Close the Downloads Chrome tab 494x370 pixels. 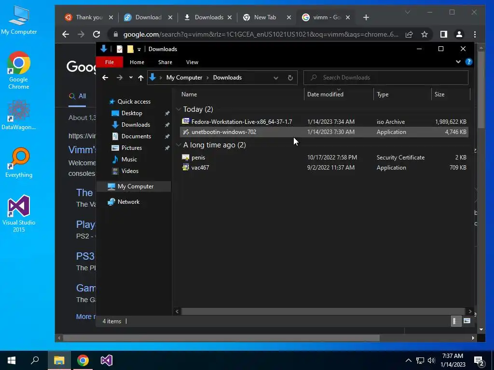point(230,18)
